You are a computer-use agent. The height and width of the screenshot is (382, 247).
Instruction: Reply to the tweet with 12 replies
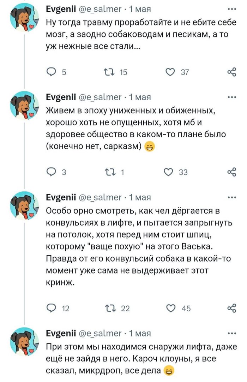pos(52,308)
